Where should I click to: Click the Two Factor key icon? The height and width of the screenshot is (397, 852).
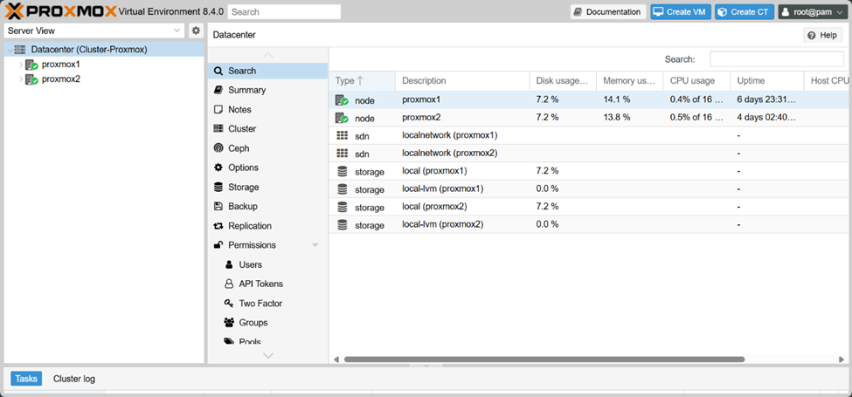click(229, 304)
